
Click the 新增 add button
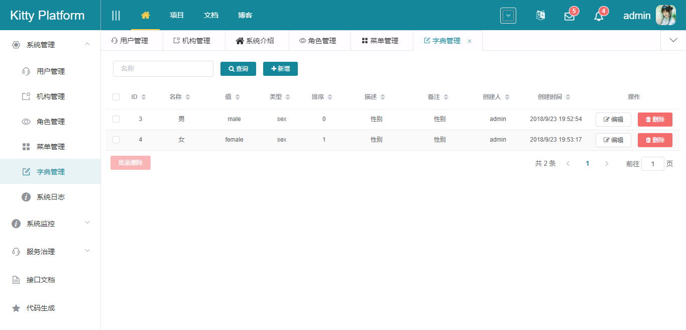coord(280,69)
